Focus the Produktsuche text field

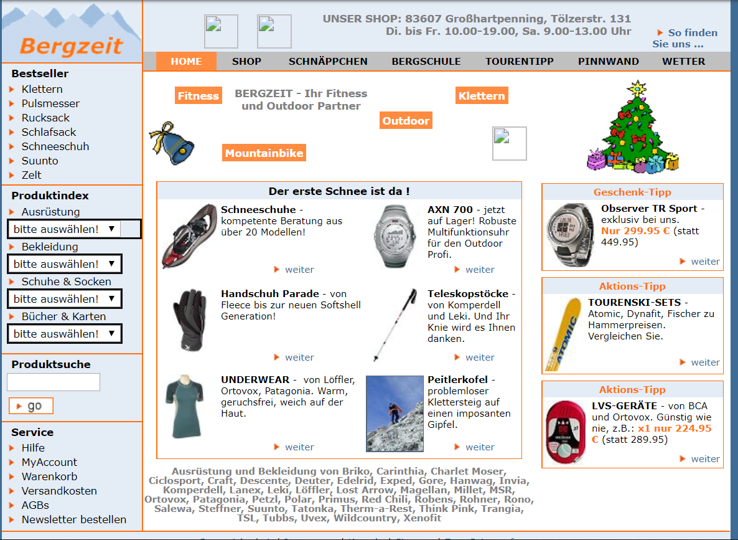[x=54, y=382]
